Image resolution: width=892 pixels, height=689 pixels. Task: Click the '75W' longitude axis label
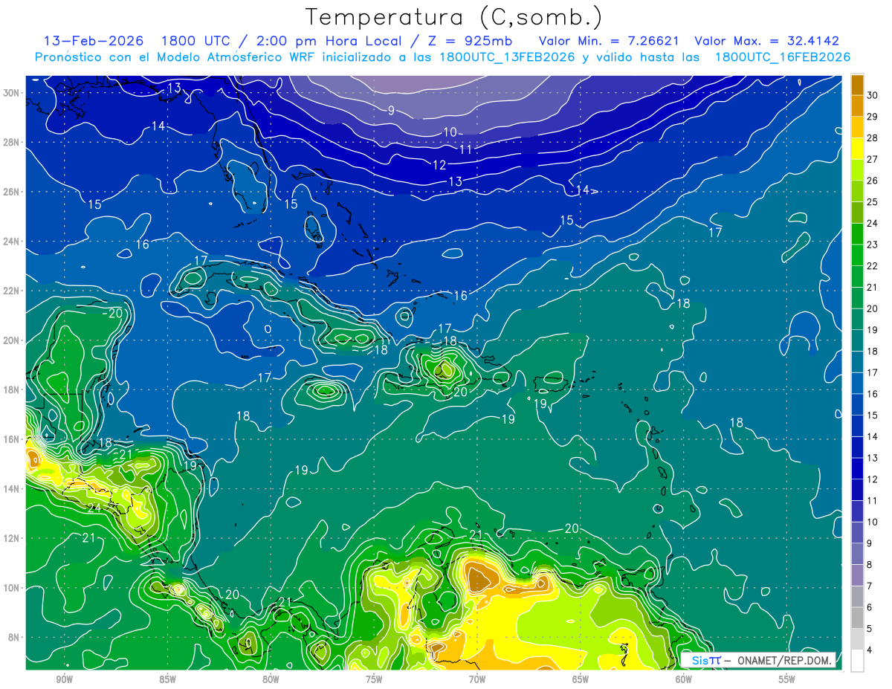[374, 679]
